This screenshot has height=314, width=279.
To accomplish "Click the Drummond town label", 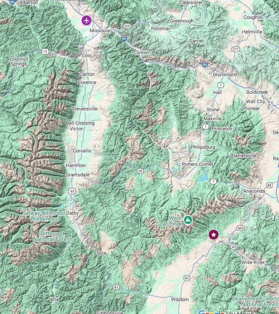I will coord(225,75).
